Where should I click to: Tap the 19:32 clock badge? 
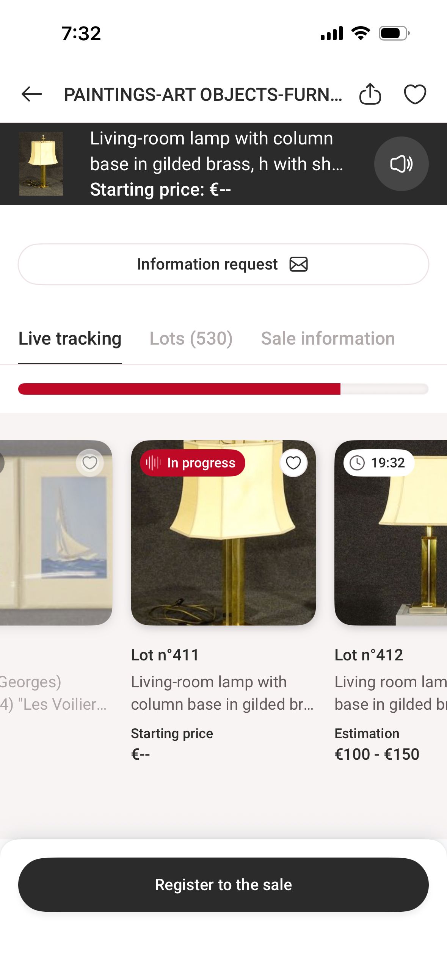pyautogui.click(x=378, y=463)
